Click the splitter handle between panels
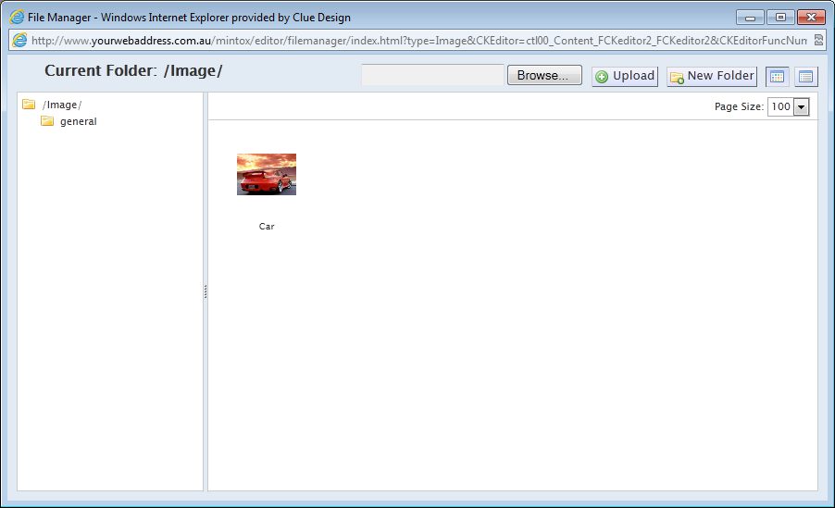 click(x=206, y=291)
